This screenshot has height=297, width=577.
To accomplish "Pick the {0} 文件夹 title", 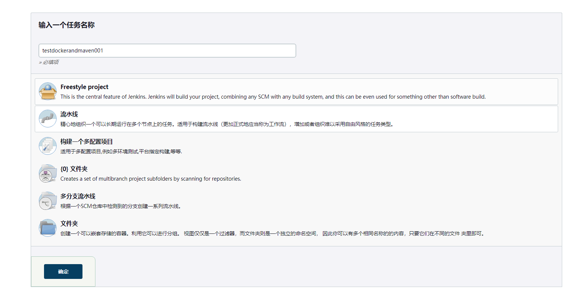I will [74, 169].
